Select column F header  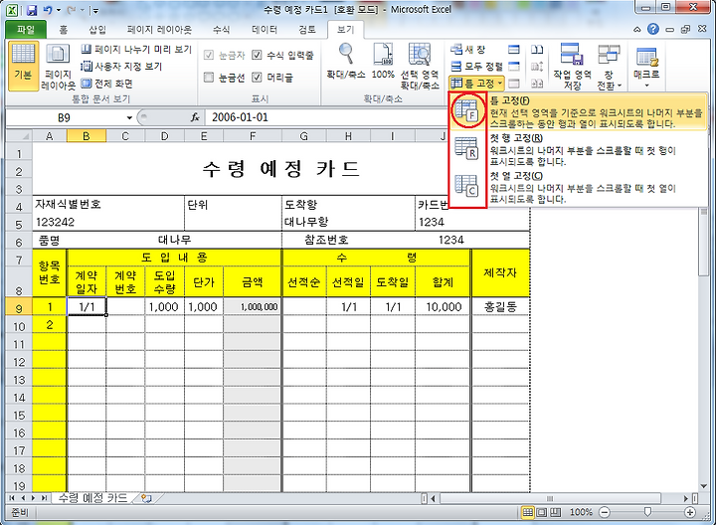click(253, 136)
